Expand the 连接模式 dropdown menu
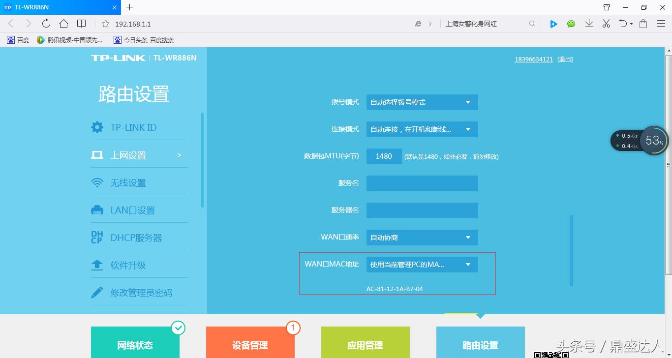The height and width of the screenshot is (358, 672). pyautogui.click(x=421, y=129)
